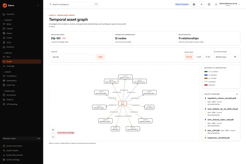Click the user avatar icon
This screenshot has height=164, width=246.
point(216,4)
